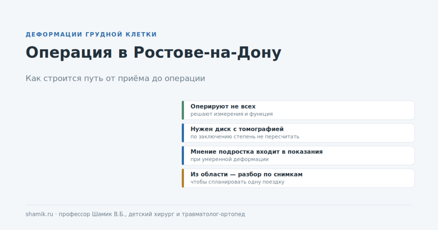Screen dimensions: 438x230
Task: Click the 'Оперируют не всех' card
Action: (x=298, y=110)
